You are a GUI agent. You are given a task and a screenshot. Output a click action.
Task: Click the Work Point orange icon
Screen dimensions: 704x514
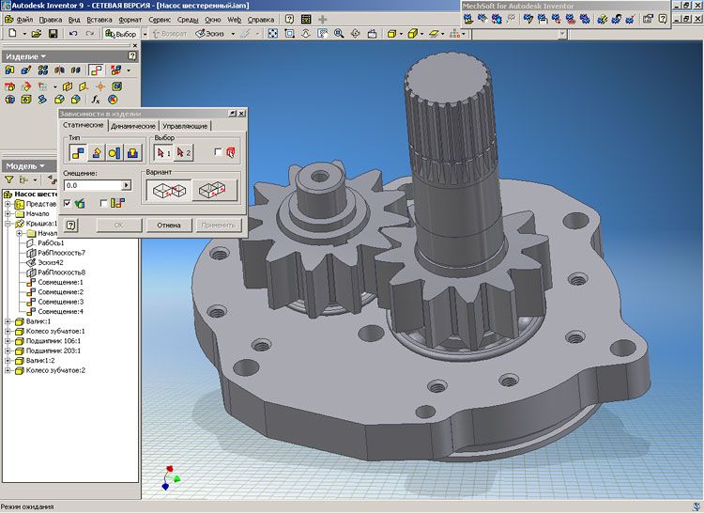(100, 86)
